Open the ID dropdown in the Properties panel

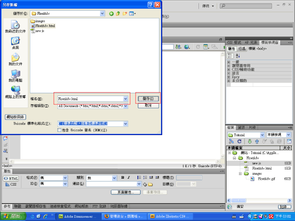(65, 184)
